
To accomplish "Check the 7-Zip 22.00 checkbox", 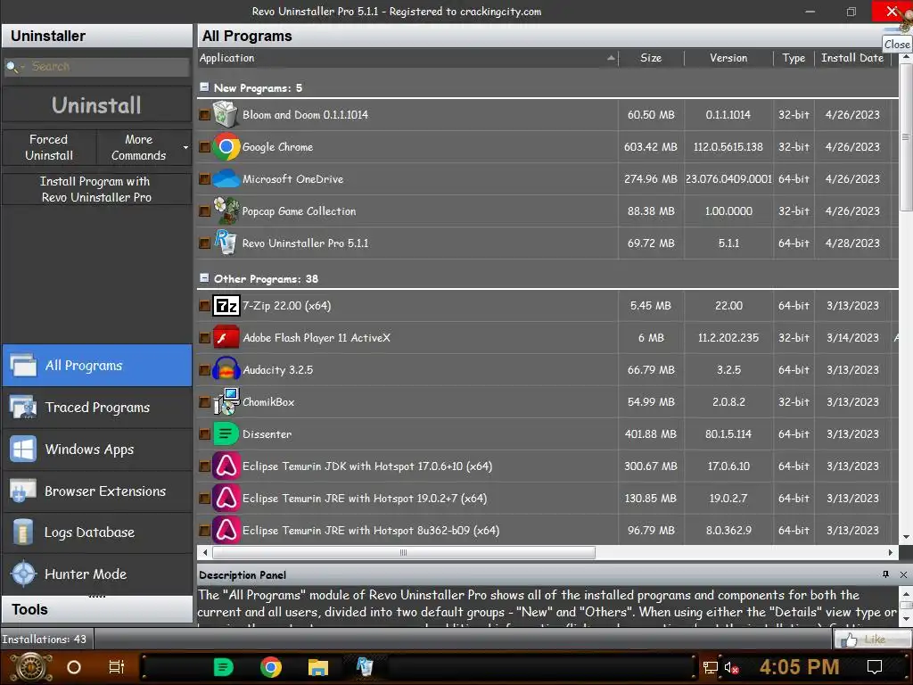I will click(204, 305).
